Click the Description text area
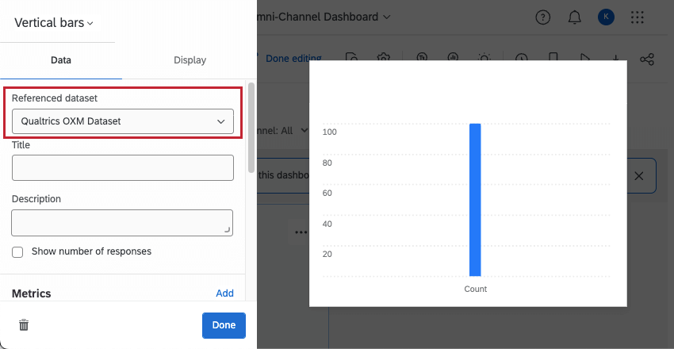Image resolution: width=674 pixels, height=349 pixels. point(123,223)
